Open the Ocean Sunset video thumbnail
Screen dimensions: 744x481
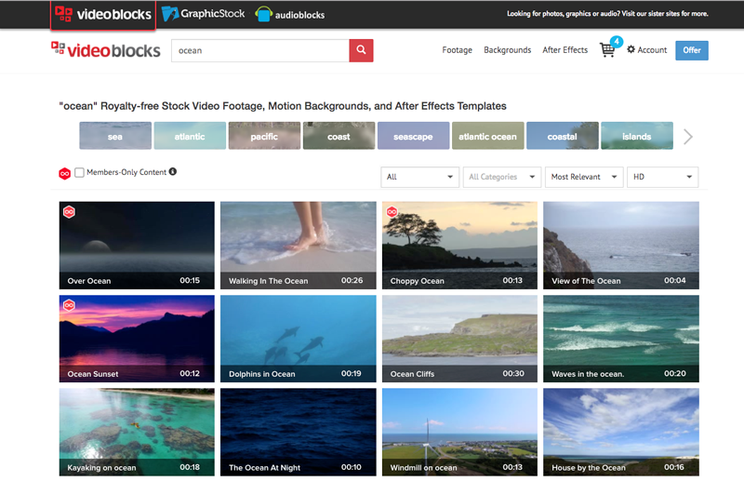[137, 339]
